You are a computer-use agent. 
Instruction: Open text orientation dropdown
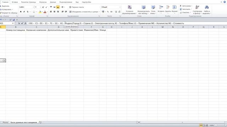[65, 7]
